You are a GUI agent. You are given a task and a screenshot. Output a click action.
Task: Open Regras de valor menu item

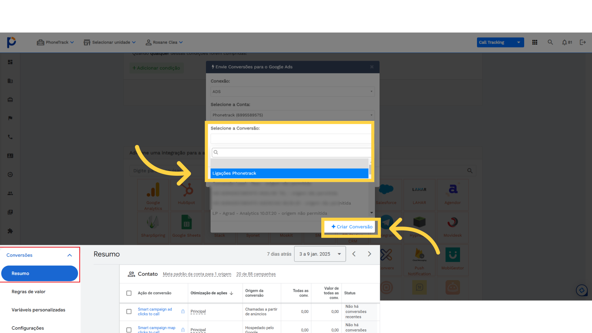[x=28, y=291]
